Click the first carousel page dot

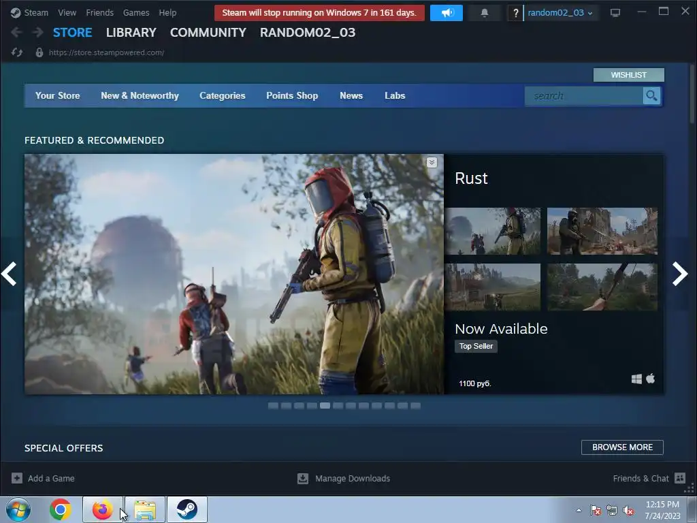click(274, 406)
